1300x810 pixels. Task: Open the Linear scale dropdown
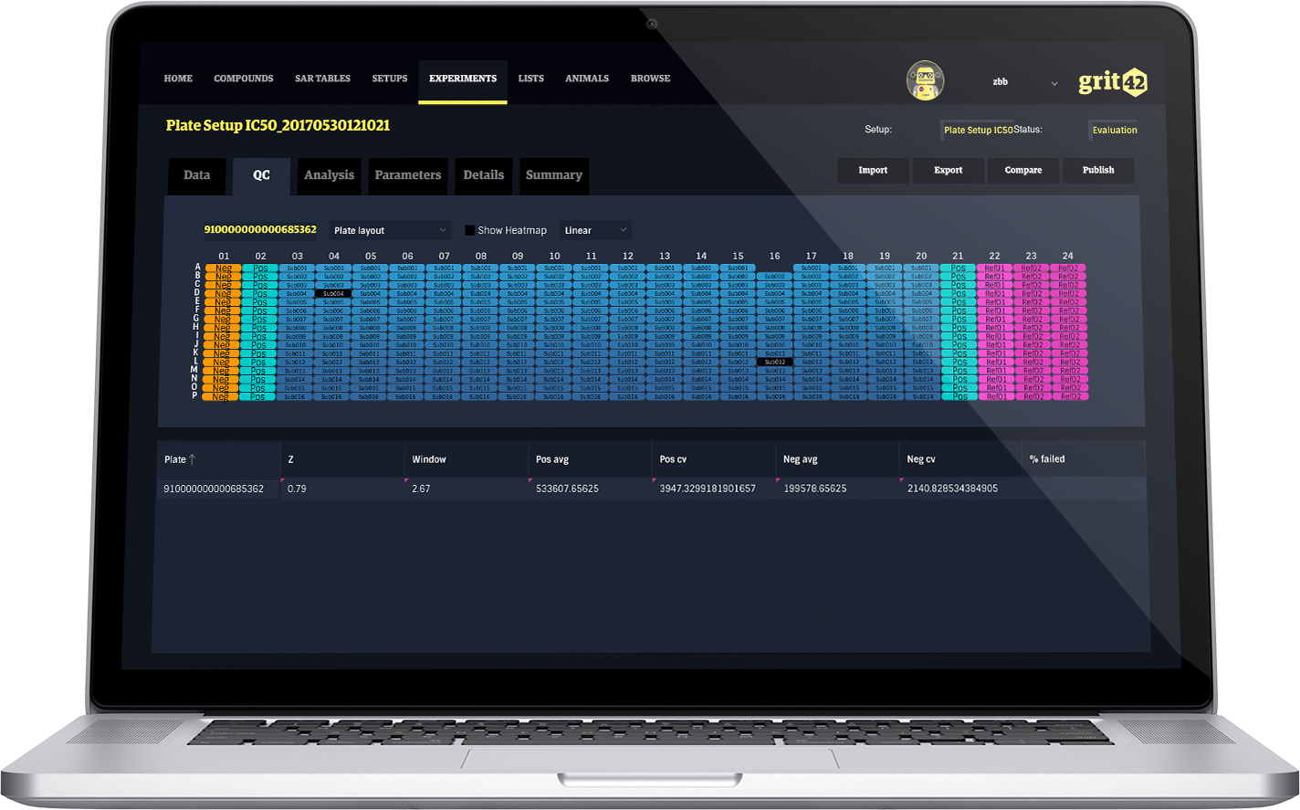[x=595, y=231]
